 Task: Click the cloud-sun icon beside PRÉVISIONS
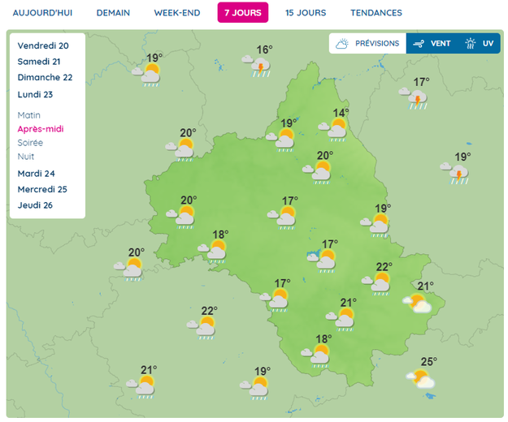[x=342, y=43]
